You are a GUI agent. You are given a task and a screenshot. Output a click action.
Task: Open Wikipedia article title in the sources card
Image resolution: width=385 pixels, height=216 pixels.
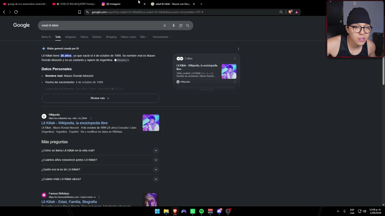197,67
